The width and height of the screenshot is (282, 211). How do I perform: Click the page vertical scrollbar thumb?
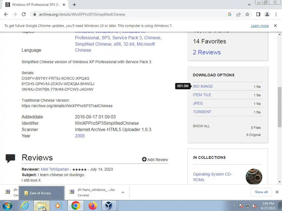click(x=280, y=107)
